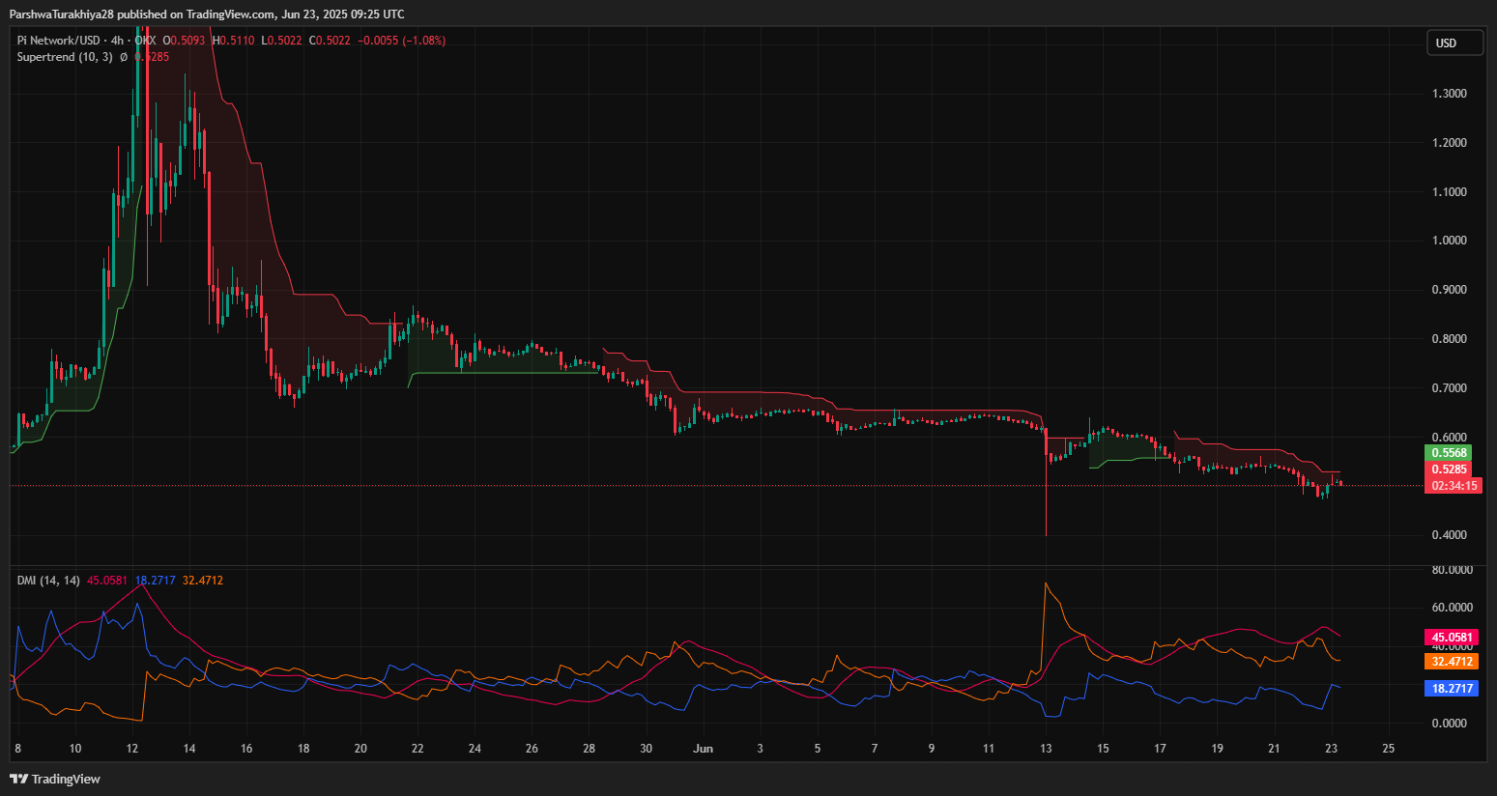Click the OKX exchange name in title
Viewport: 1497px width, 796px height.
145,41
